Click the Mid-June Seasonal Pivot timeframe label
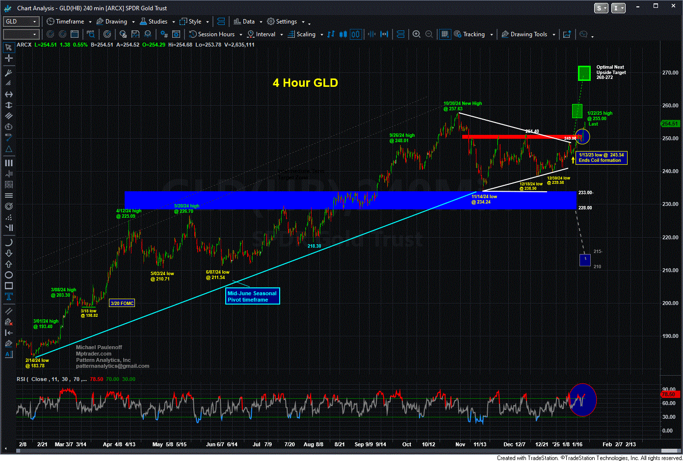683x461 pixels. [x=252, y=296]
